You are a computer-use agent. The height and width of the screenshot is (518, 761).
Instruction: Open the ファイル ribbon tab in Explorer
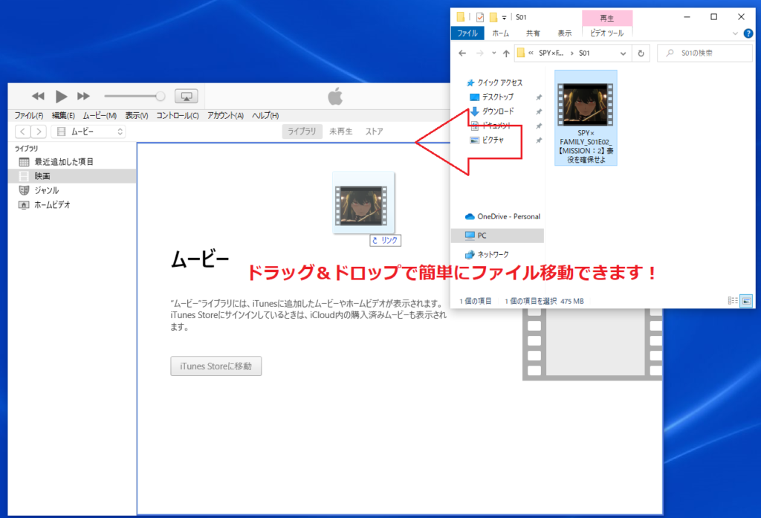[467, 33]
